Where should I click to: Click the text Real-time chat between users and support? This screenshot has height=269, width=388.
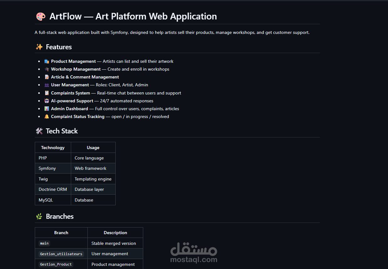(139, 93)
